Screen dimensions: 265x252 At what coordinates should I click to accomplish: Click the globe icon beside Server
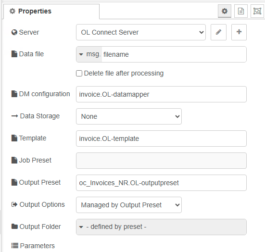coord(14,32)
